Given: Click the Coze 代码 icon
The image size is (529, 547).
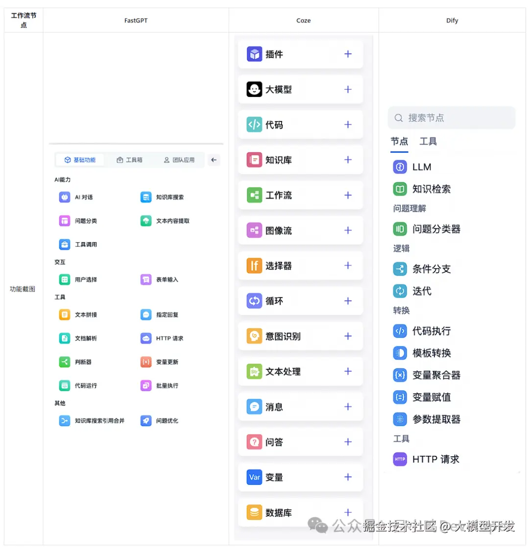Looking at the screenshot, I should [x=254, y=124].
